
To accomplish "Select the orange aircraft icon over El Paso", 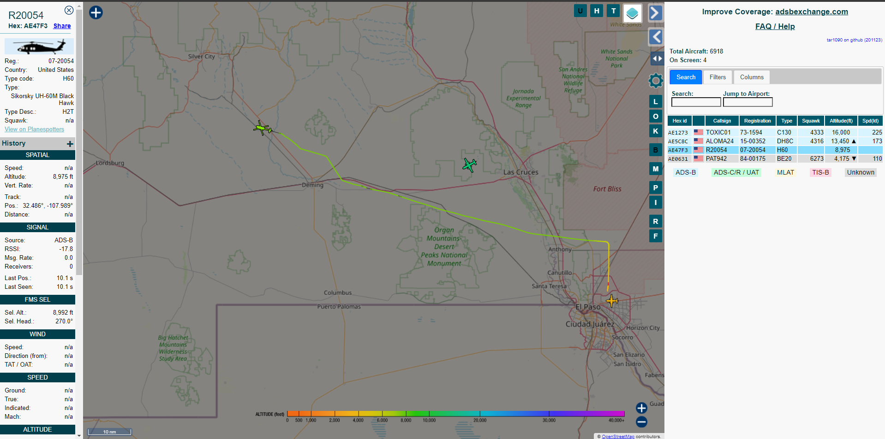I will click(612, 301).
